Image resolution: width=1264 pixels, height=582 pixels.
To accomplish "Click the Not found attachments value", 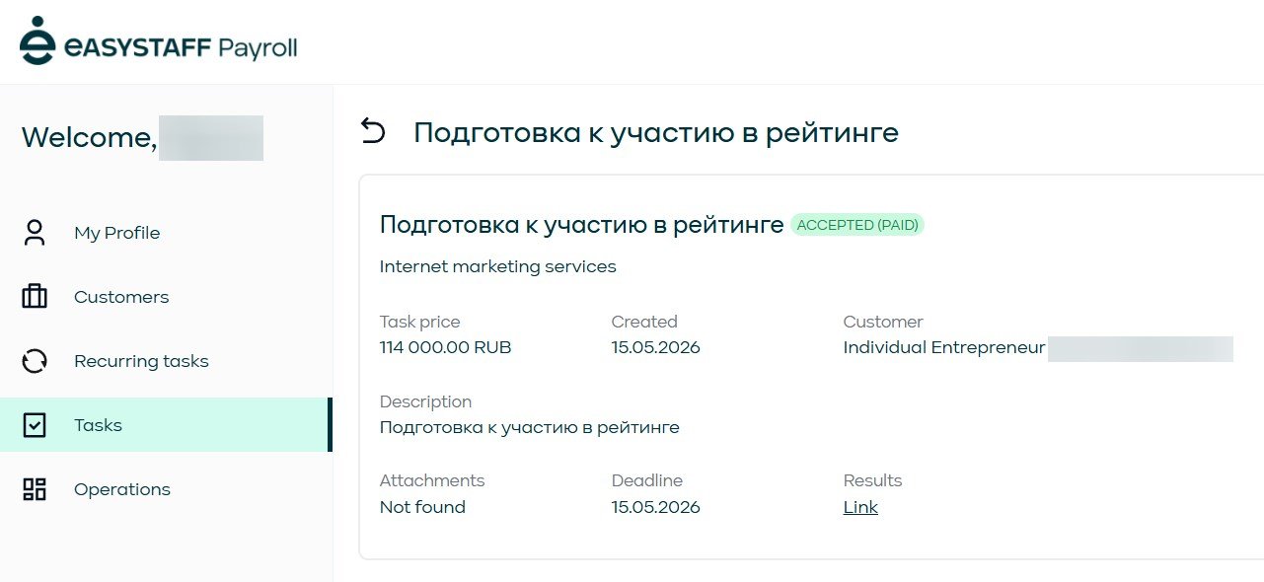I will point(422,507).
